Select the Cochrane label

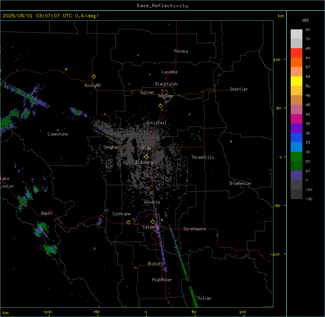coord(121,214)
